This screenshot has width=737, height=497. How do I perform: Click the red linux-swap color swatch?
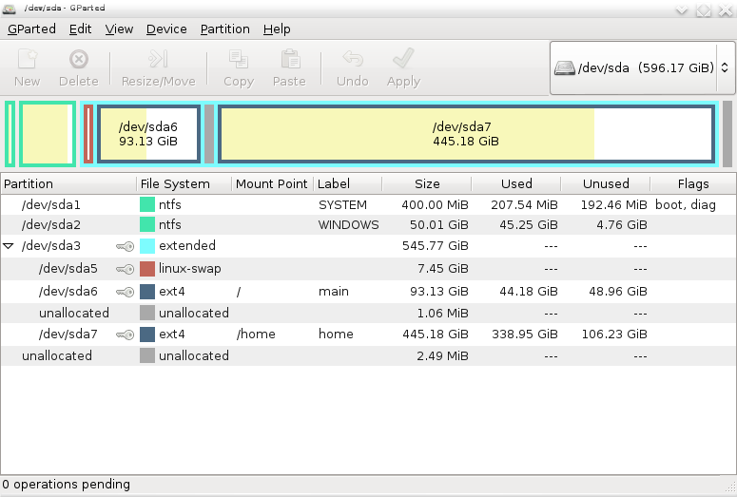[147, 269]
